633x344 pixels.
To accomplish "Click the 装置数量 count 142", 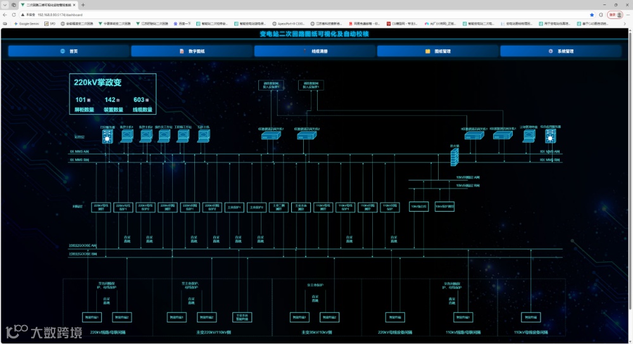I will 110,100.
